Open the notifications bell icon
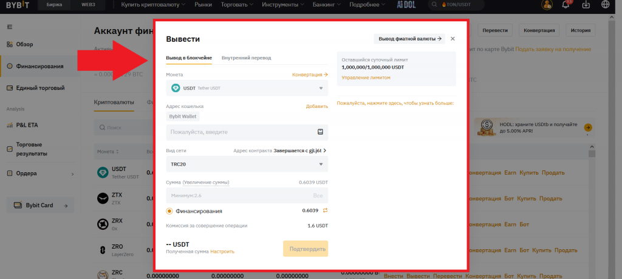 (x=566, y=5)
